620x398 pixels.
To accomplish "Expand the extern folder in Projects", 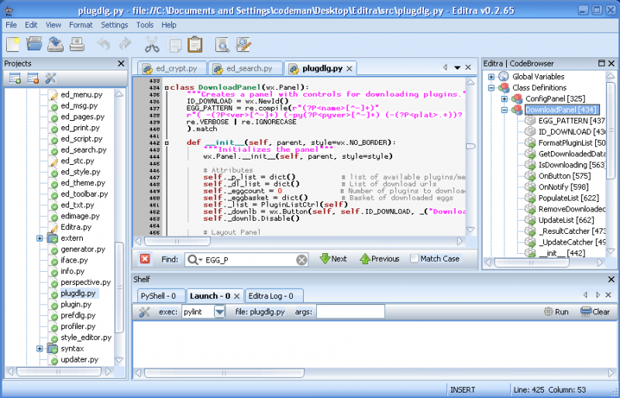I will (x=40, y=238).
